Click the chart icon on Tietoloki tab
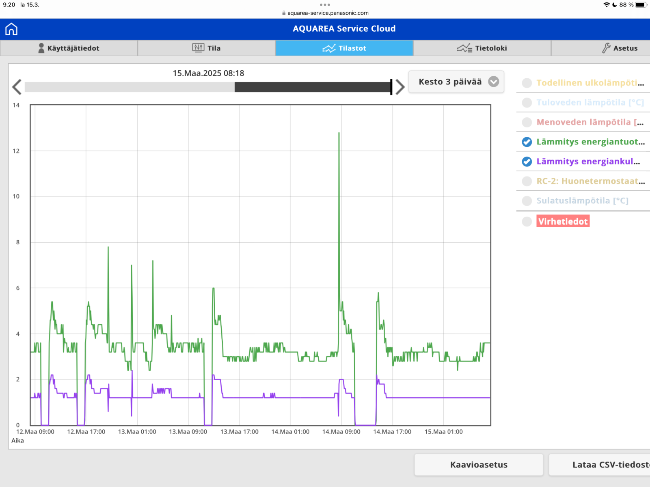This screenshot has width=650, height=487. click(464, 48)
